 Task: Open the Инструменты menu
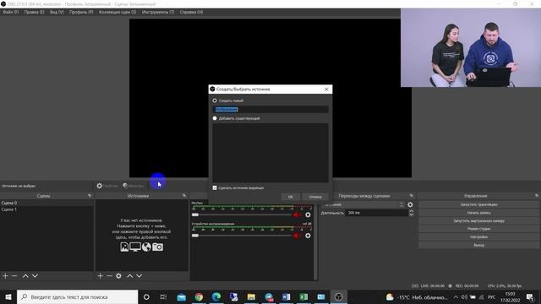click(x=158, y=12)
